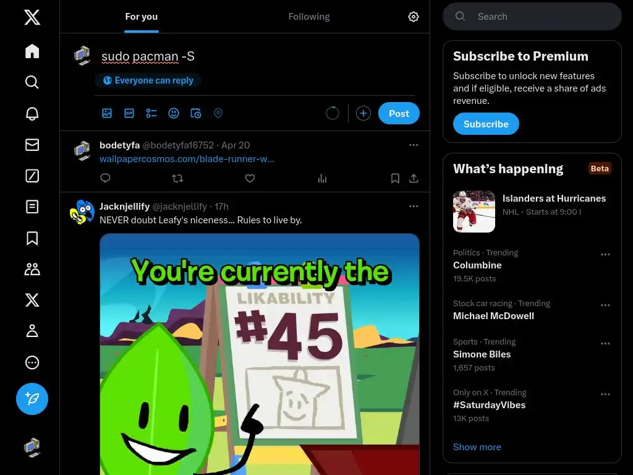Open Grok slash icon in sidebar
Screen dimensions: 633x475
click(x=32, y=176)
